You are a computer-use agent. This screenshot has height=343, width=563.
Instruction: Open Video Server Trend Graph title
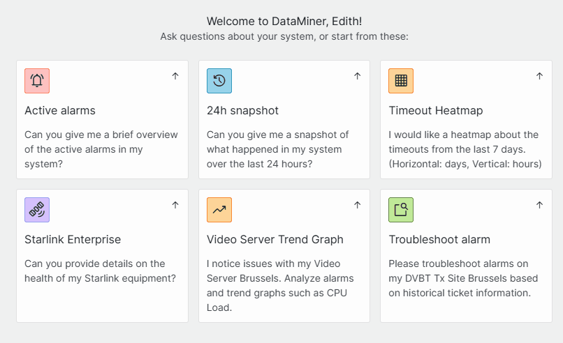pos(275,240)
